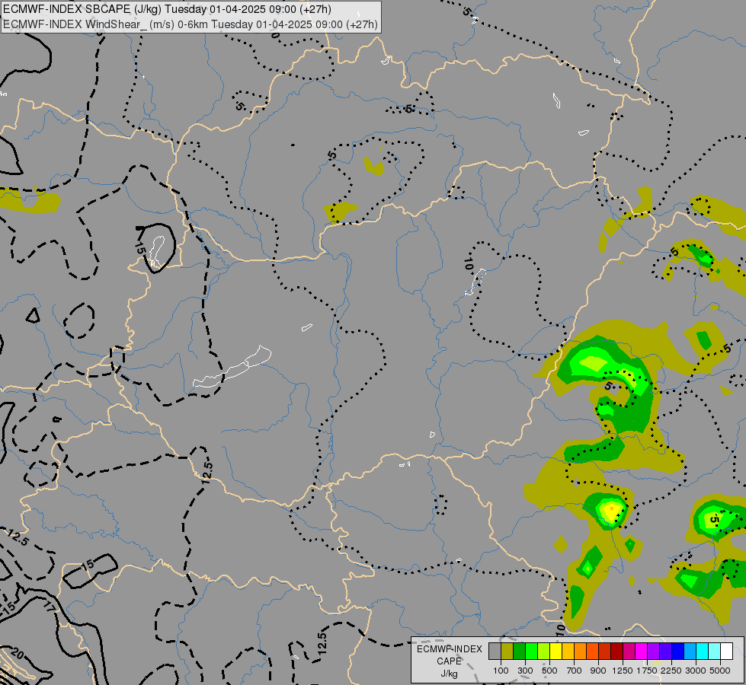Click the '100' legend value

501,671
